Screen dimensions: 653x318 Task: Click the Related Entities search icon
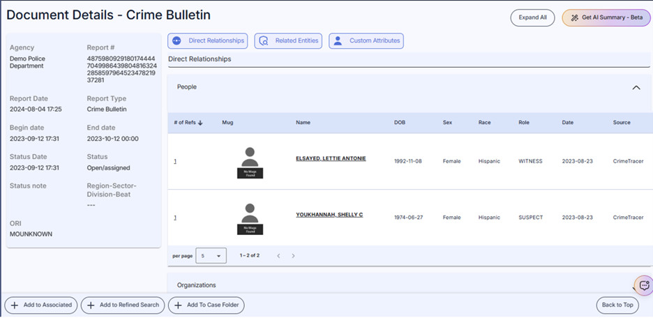tap(263, 40)
